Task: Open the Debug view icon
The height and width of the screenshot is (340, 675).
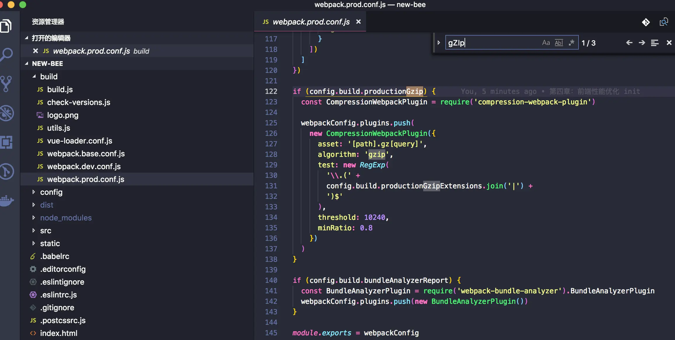Action: (x=6, y=113)
